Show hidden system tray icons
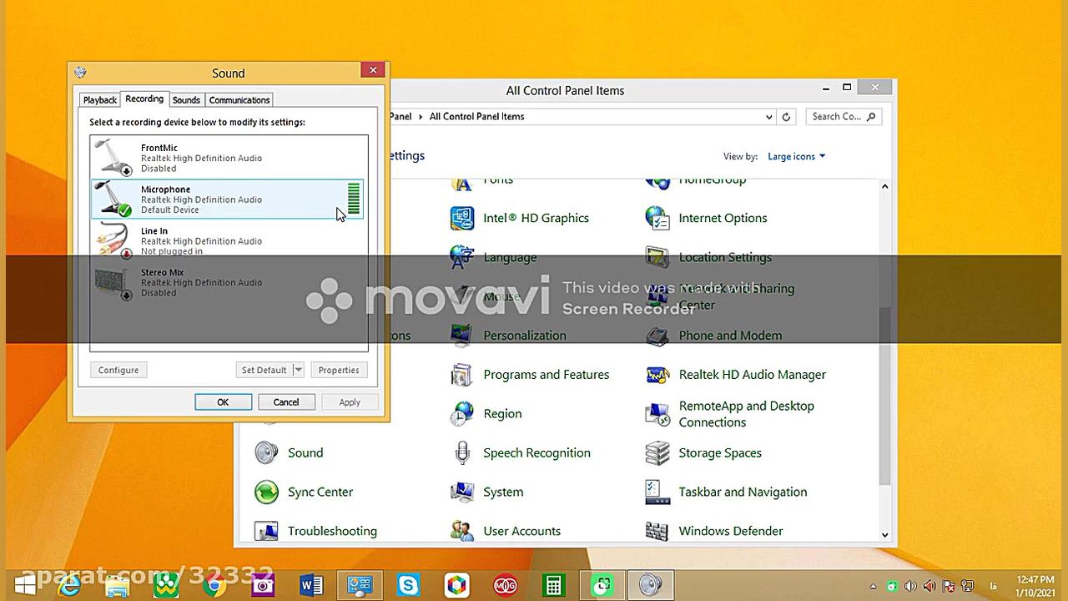 tap(874, 586)
